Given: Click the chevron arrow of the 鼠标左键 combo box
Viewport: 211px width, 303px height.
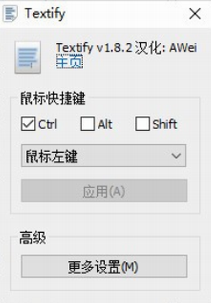Looking at the screenshot, I should (176, 156).
